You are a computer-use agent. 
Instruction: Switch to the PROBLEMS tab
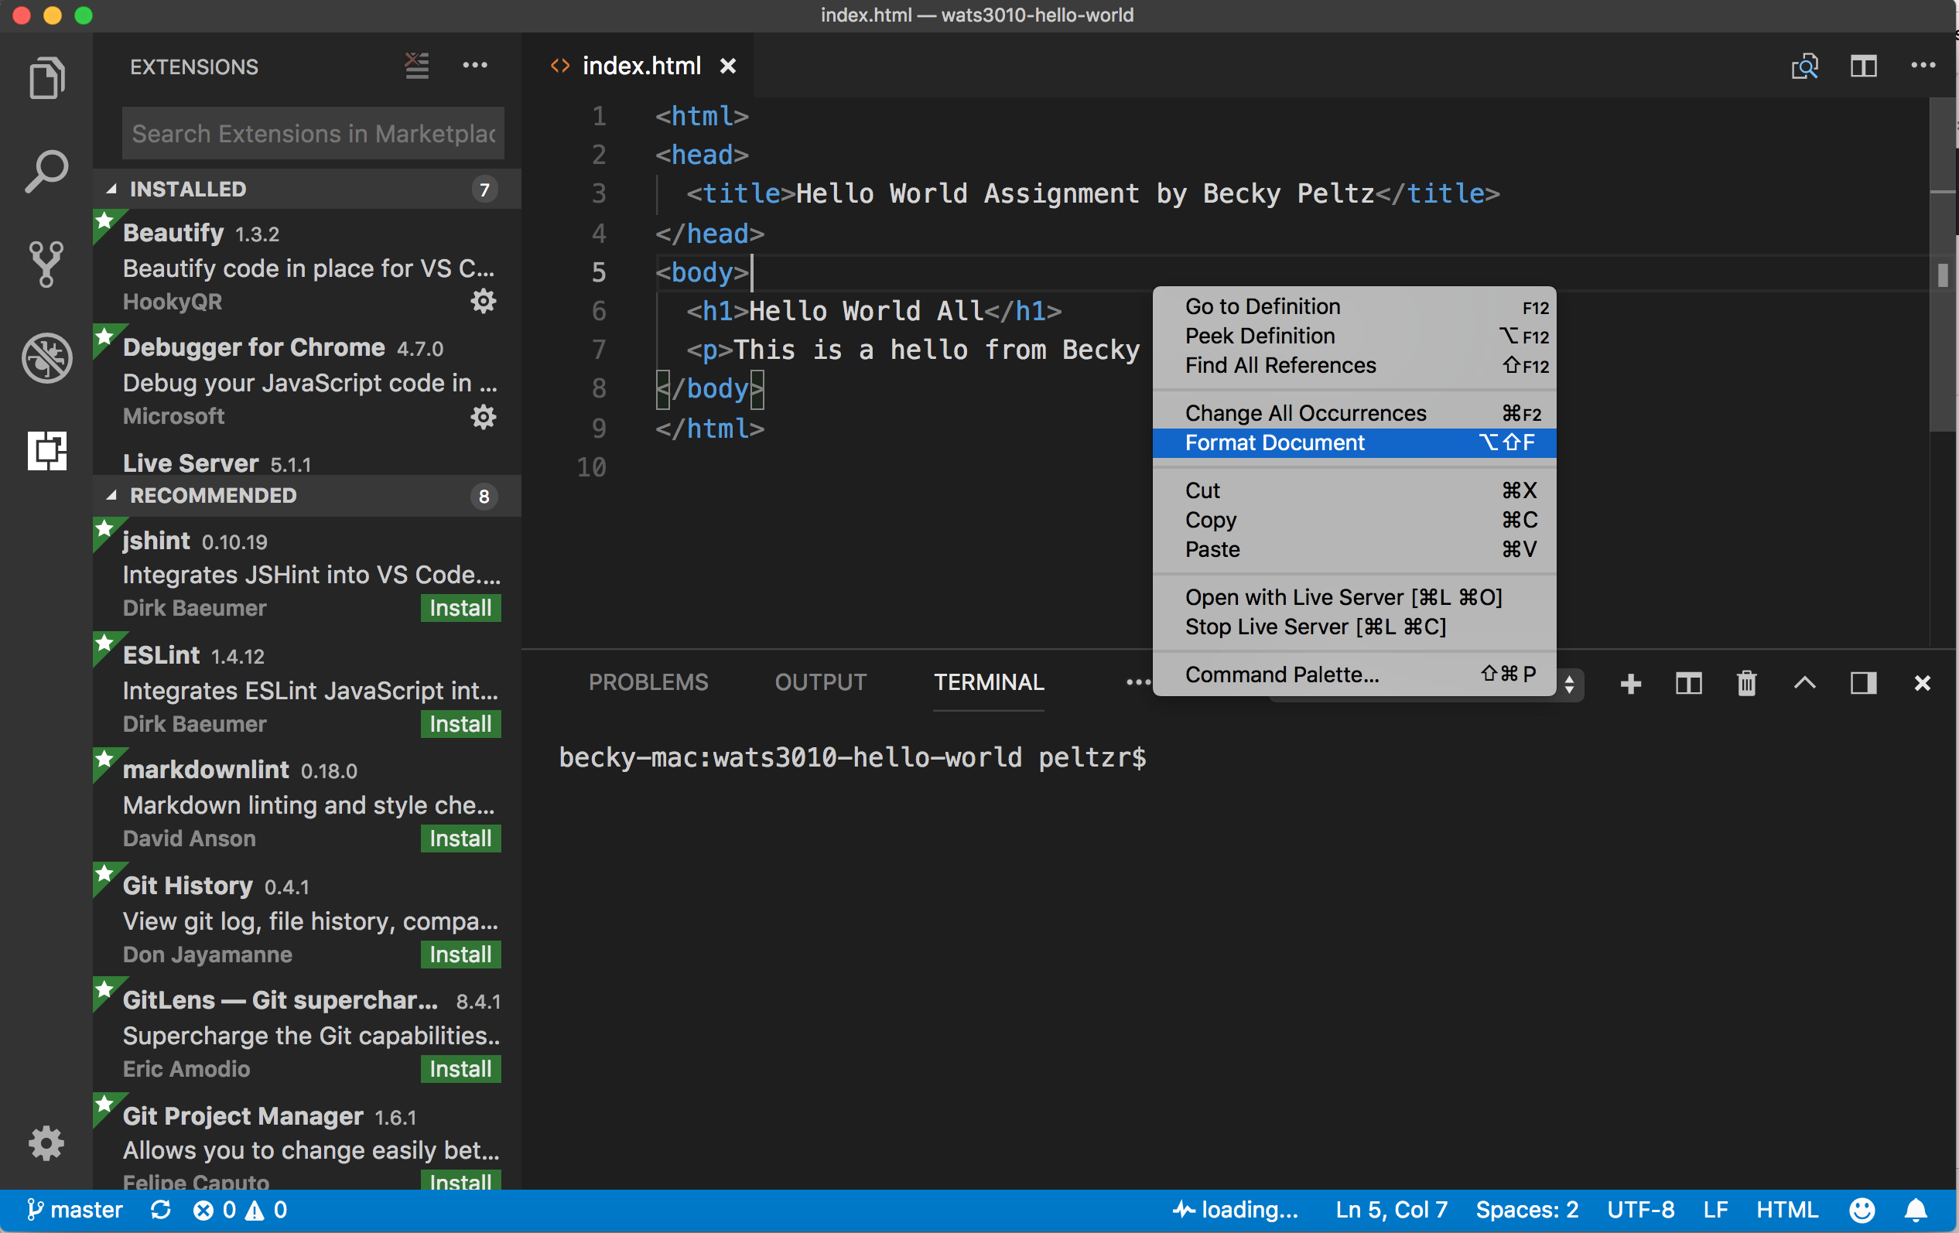pos(648,682)
